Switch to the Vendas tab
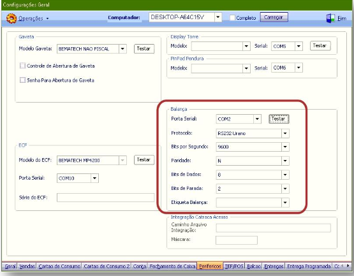This screenshot has width=354, height=276. click(x=27, y=266)
